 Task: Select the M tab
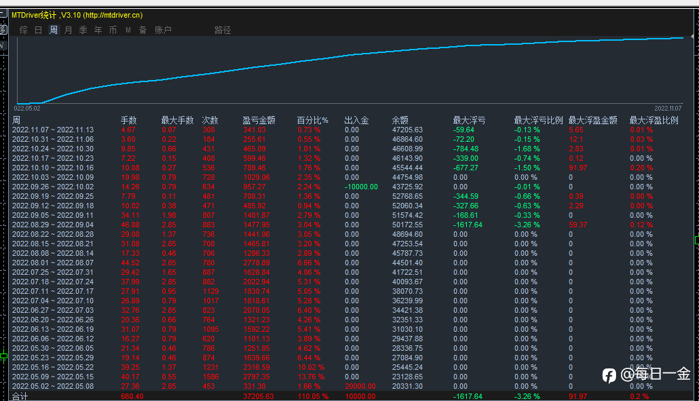[128, 30]
